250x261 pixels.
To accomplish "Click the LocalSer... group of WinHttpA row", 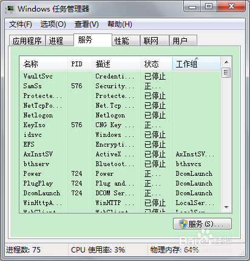I will click(x=195, y=203).
